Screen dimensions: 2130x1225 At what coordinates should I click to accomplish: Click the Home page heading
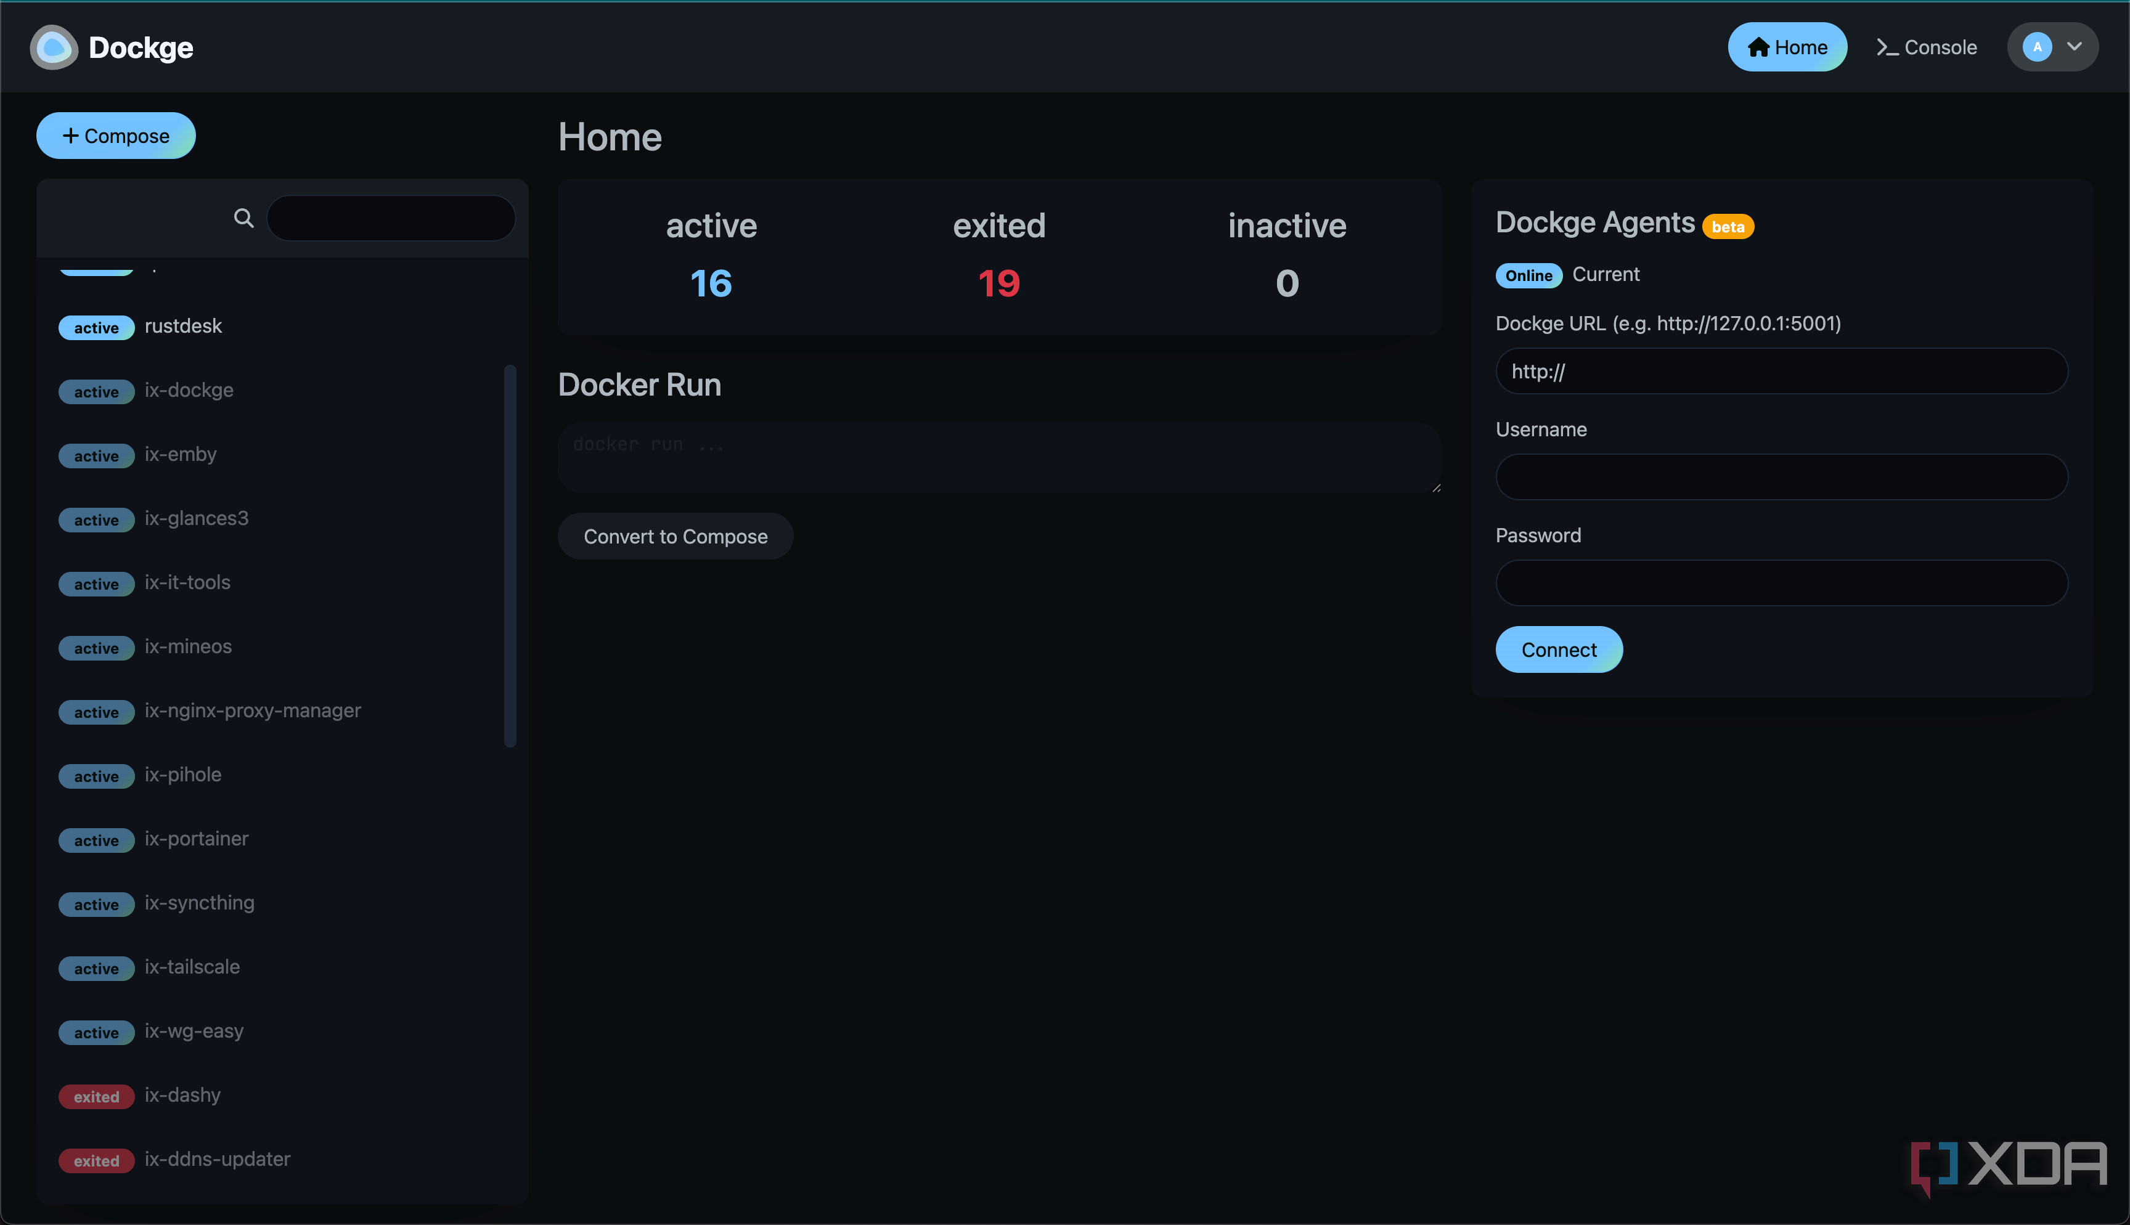(610, 137)
